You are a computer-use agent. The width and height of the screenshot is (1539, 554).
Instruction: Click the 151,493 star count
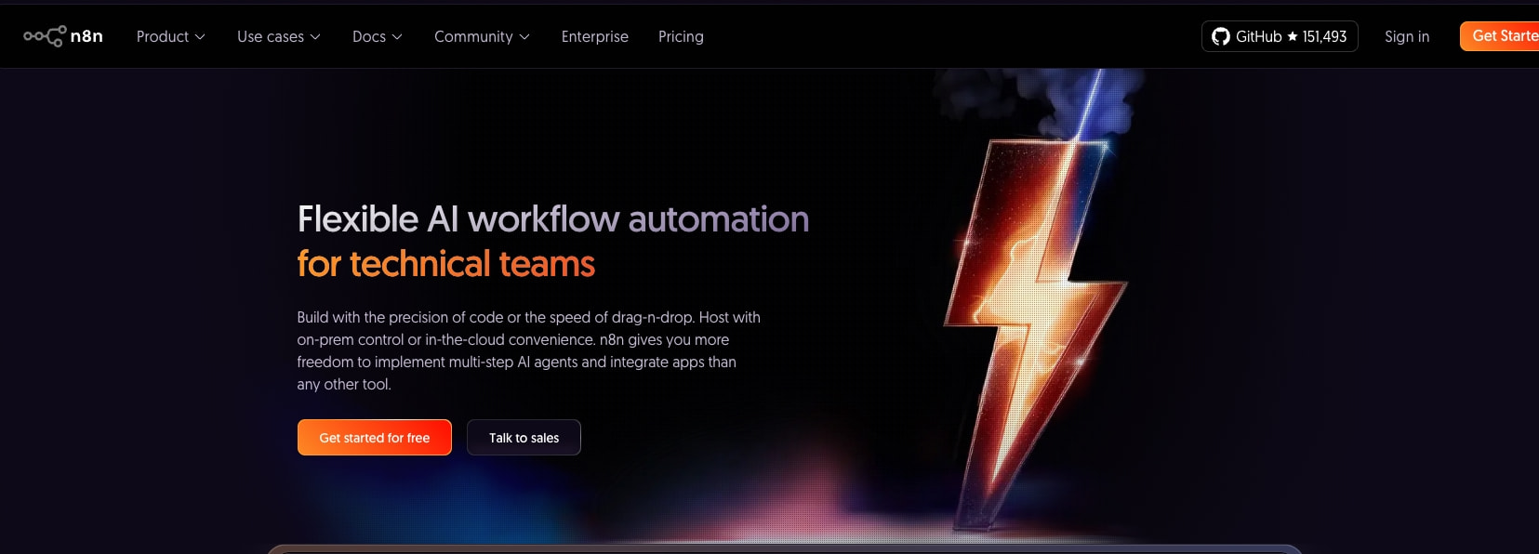(1324, 36)
